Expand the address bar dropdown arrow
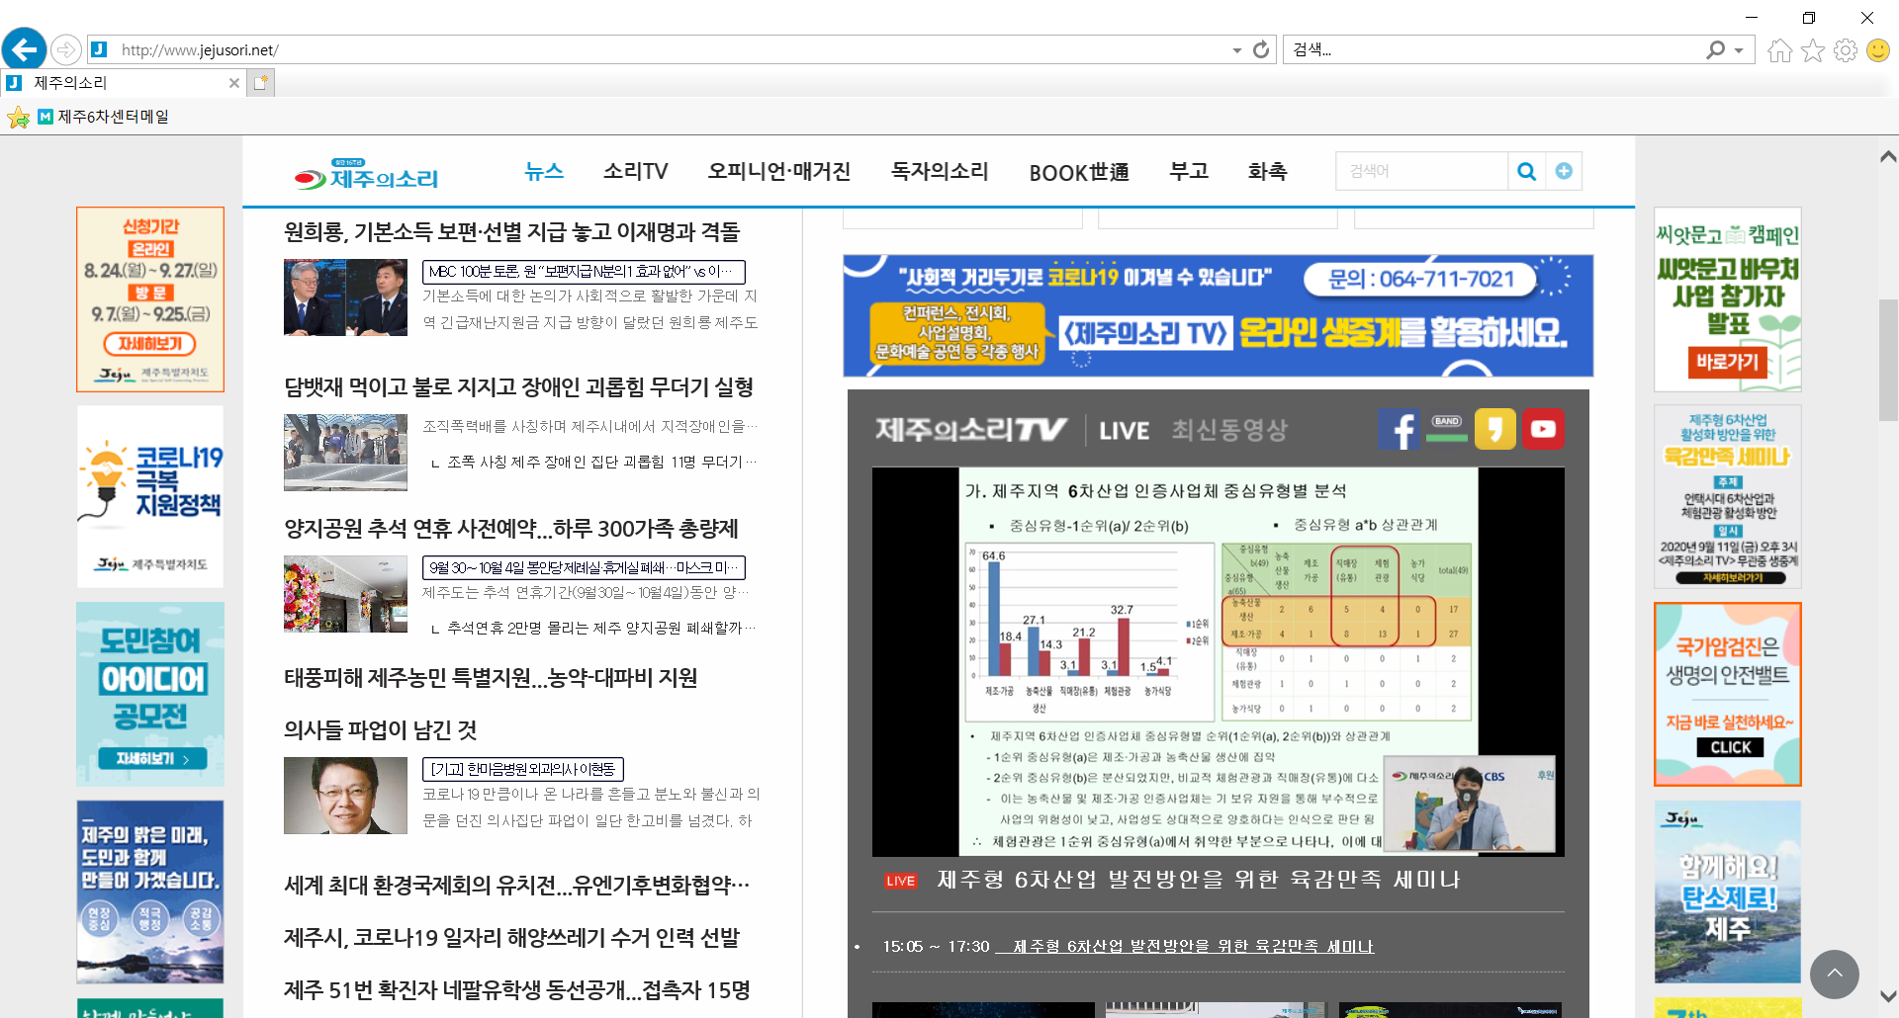 click(x=1236, y=50)
